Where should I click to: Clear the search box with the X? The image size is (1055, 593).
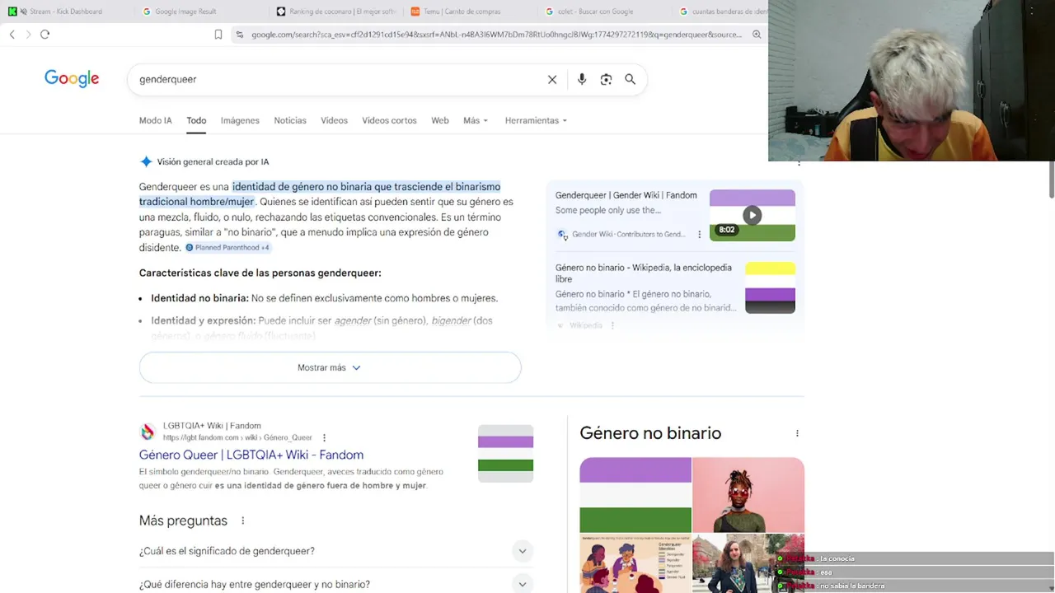(552, 80)
